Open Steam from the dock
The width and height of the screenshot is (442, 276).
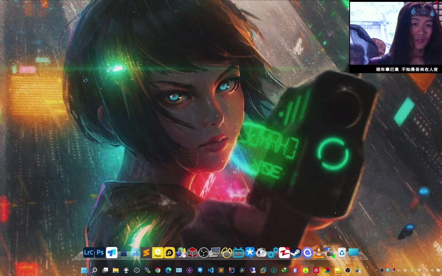[296, 253]
